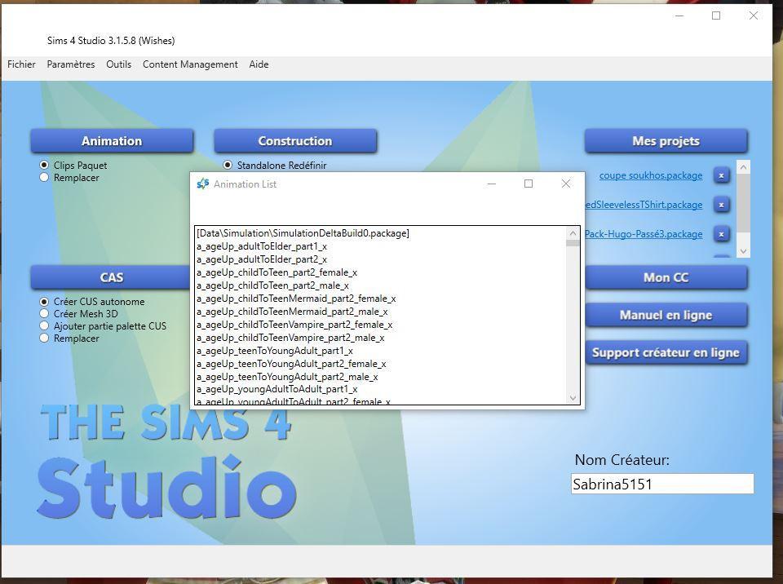Select Standalone Redéfinir radio option
Image resolution: width=783 pixels, height=584 pixels.
point(228,165)
